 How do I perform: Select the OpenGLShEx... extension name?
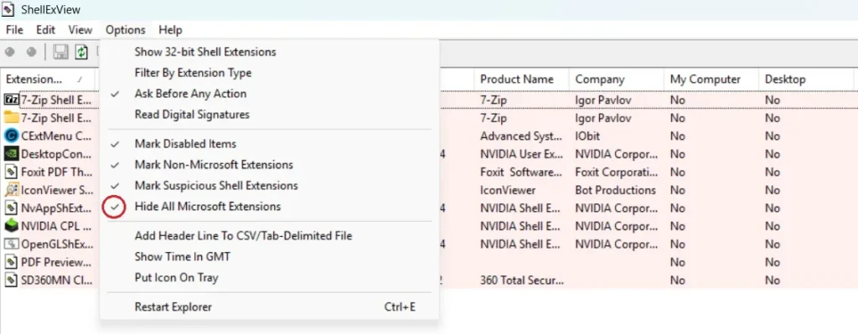pos(57,244)
